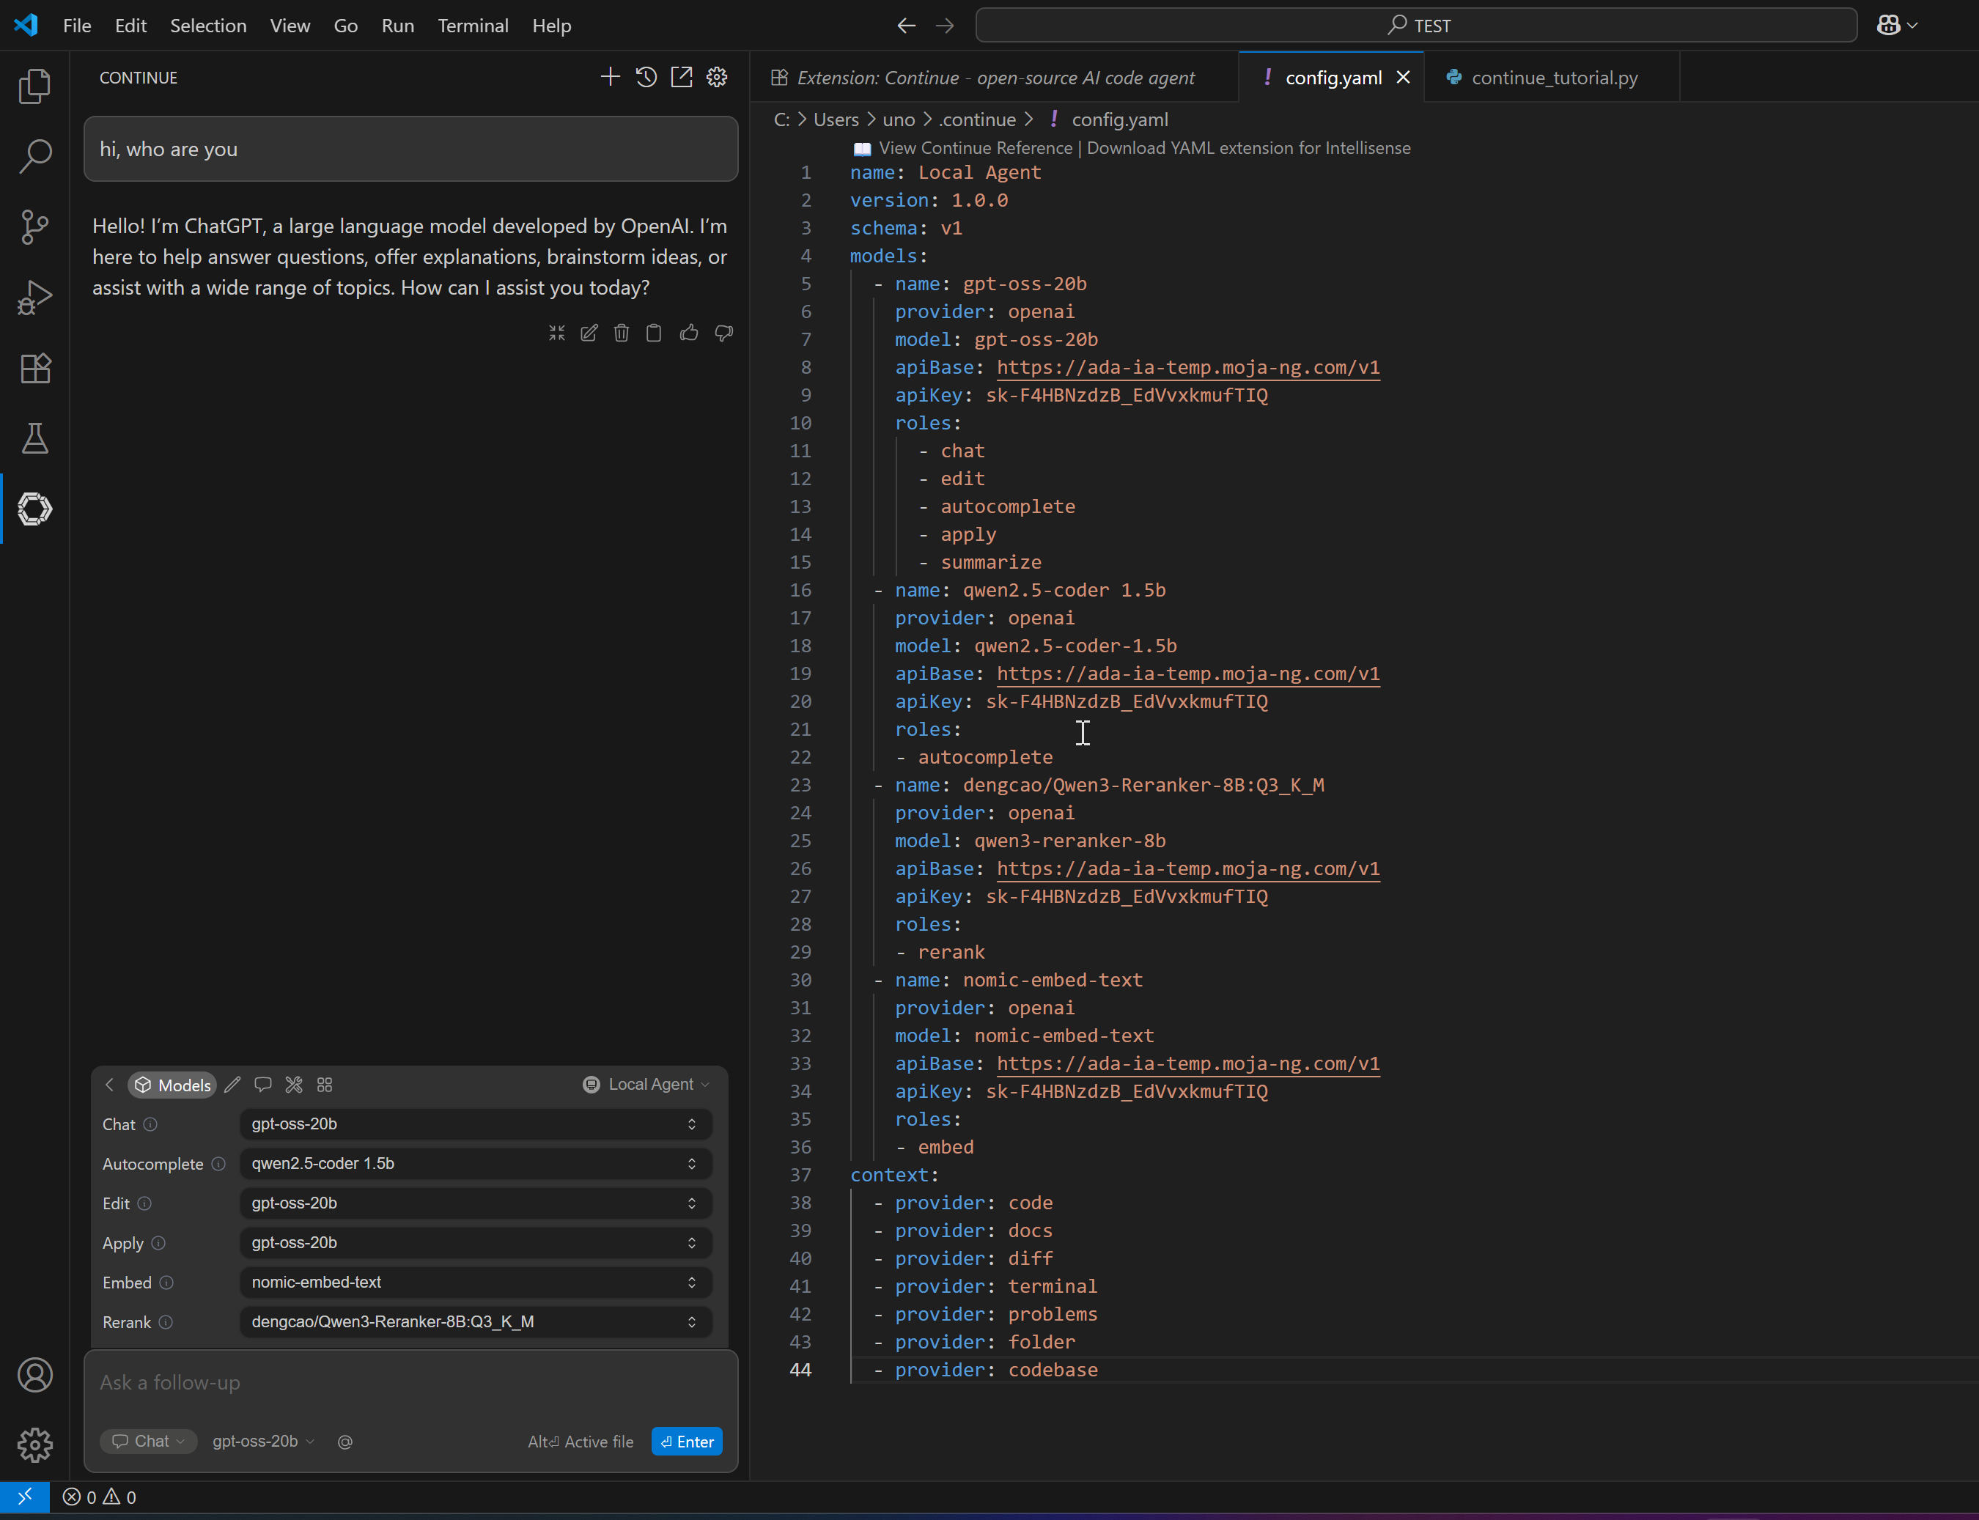Open Run and Debug view

click(x=34, y=297)
